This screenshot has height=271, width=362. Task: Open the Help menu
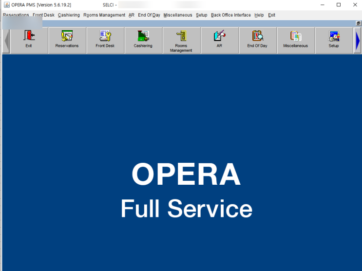pyautogui.click(x=259, y=15)
